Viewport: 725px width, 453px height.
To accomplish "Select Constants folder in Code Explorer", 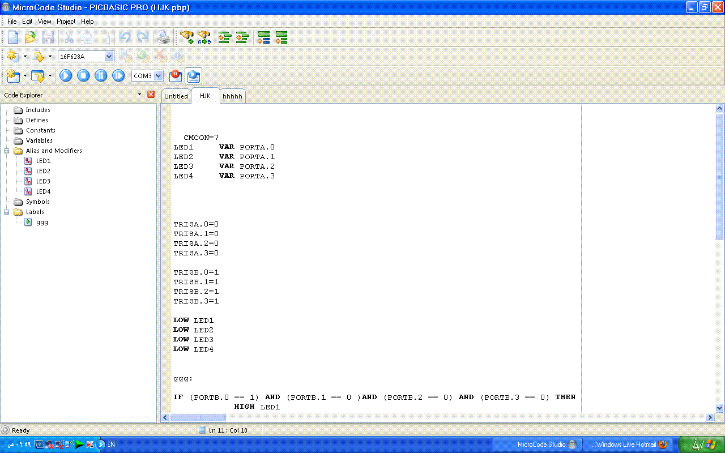I will (x=41, y=130).
